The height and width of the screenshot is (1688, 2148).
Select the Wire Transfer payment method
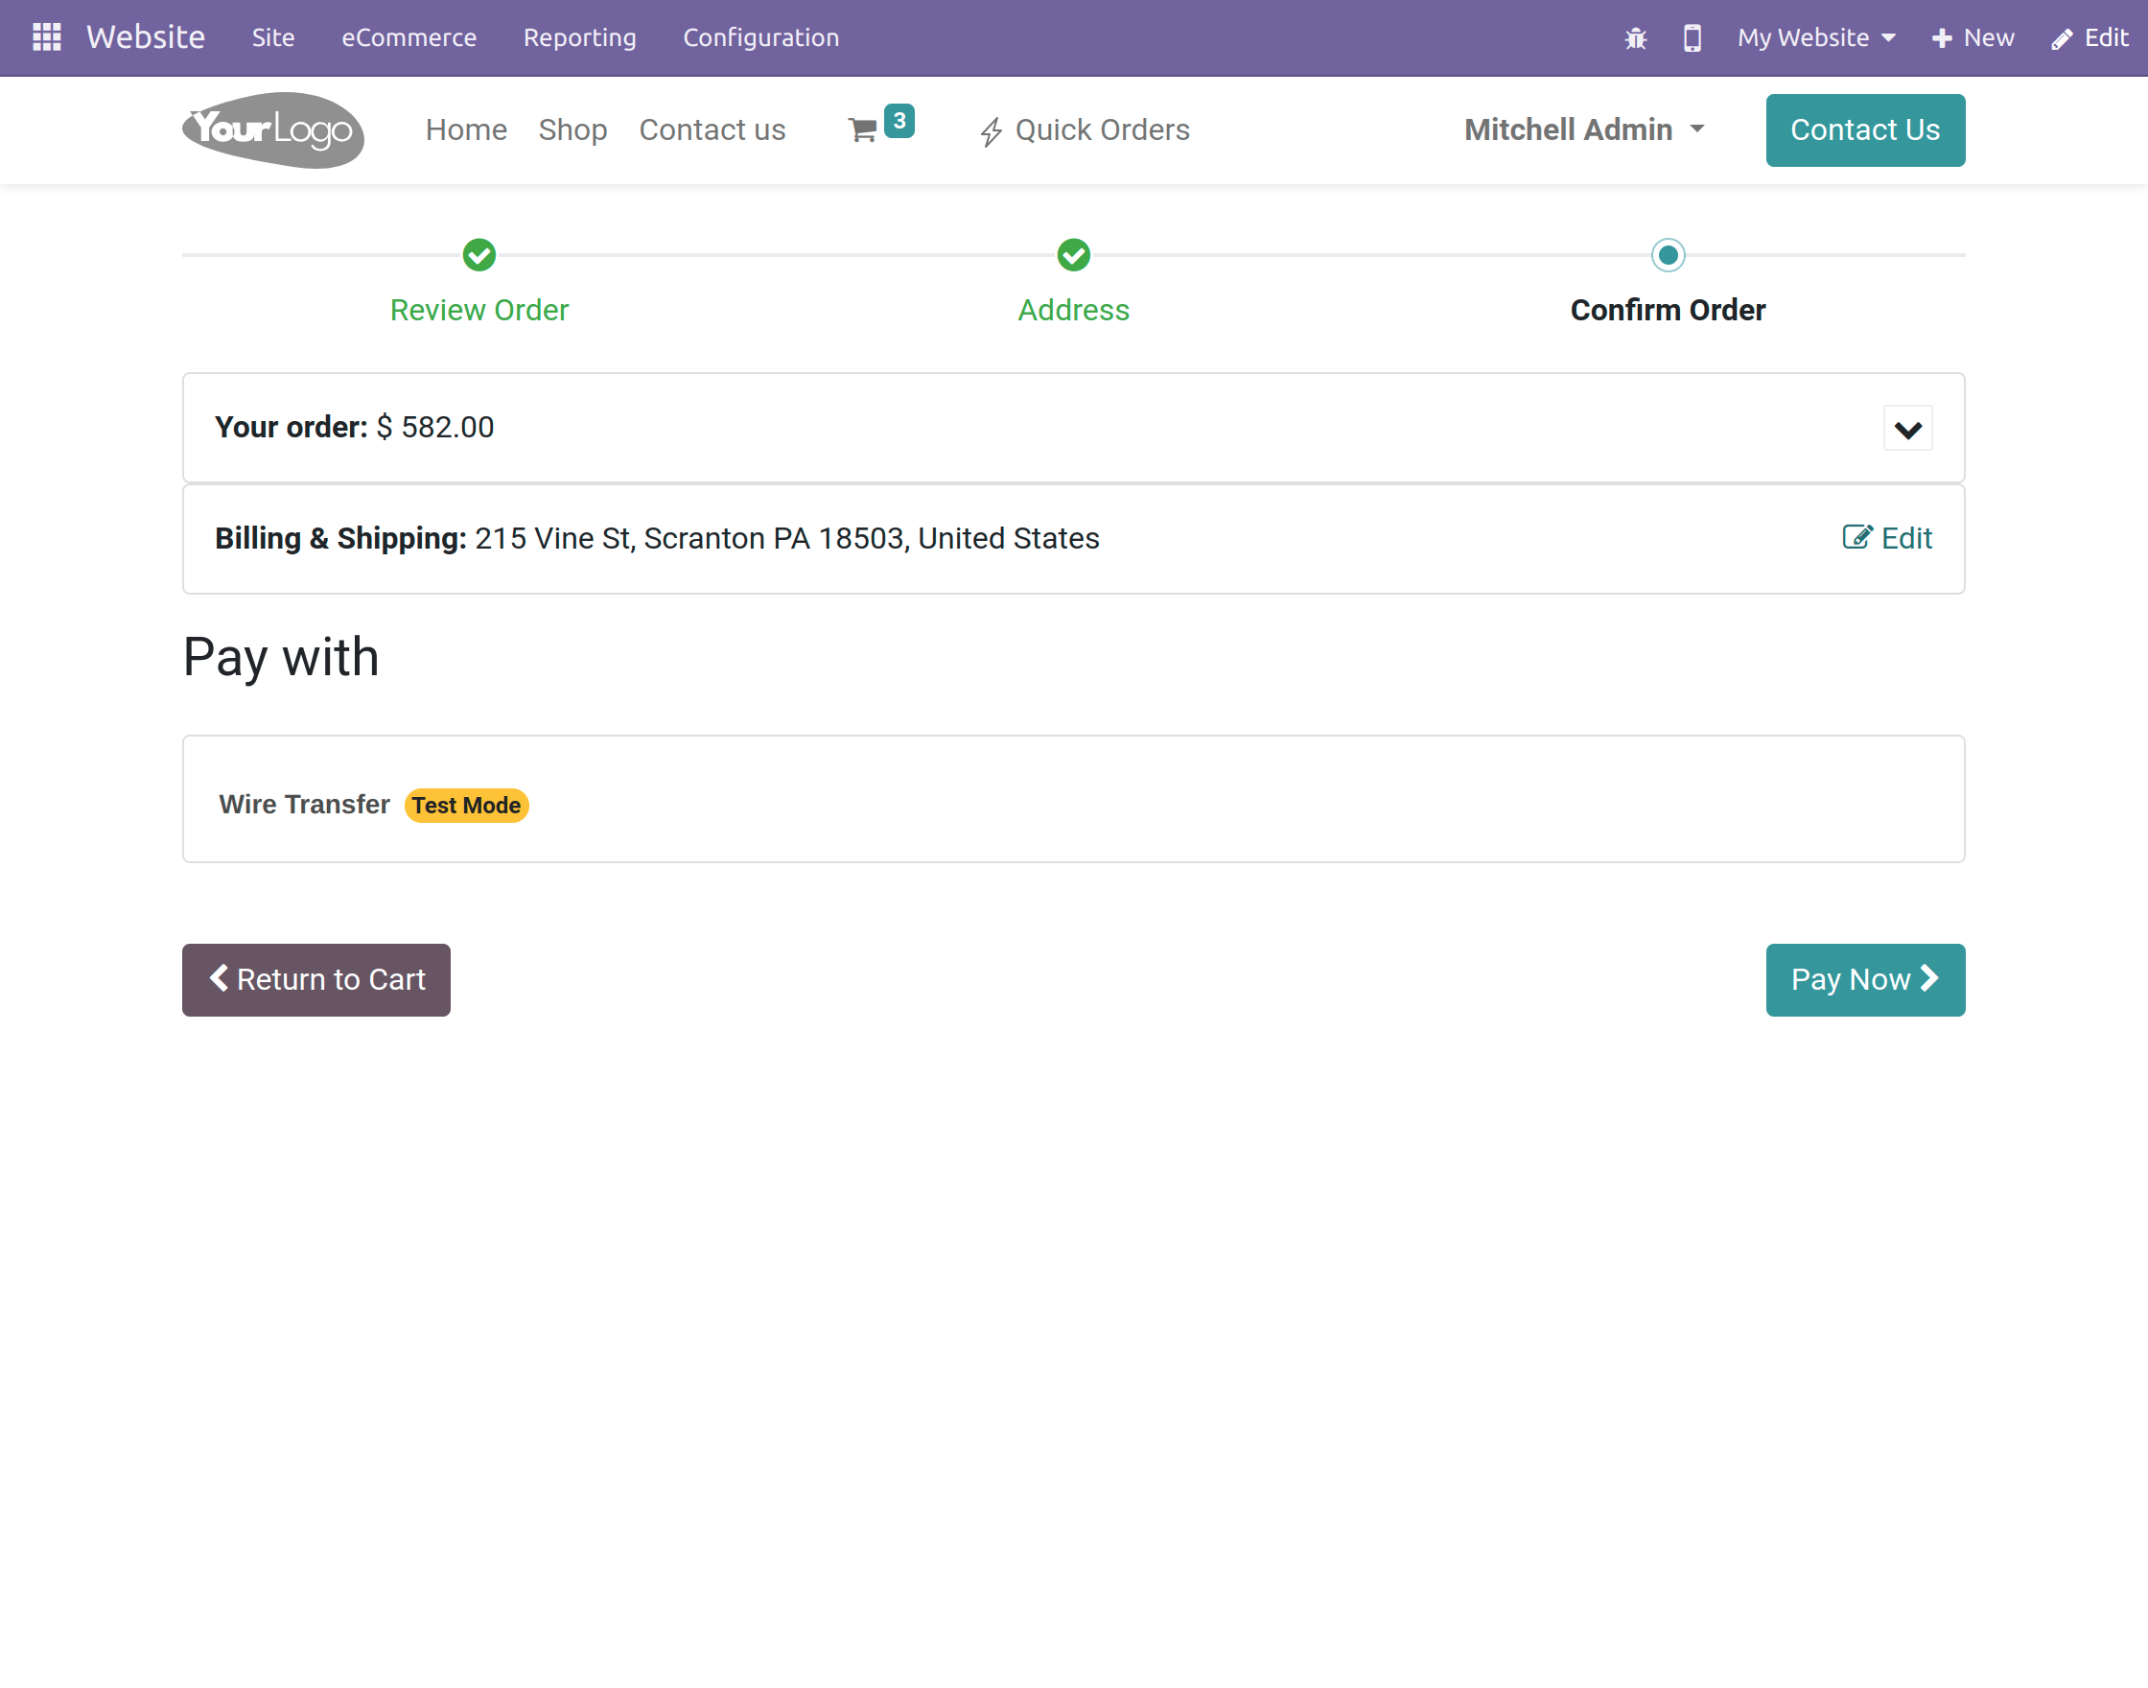pos(304,804)
